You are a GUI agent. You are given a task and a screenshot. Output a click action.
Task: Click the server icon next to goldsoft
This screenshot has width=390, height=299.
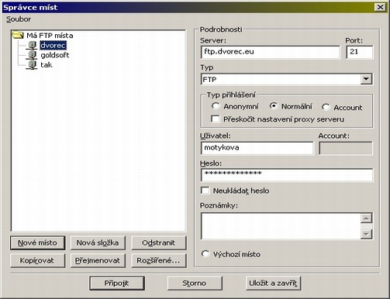(x=32, y=55)
